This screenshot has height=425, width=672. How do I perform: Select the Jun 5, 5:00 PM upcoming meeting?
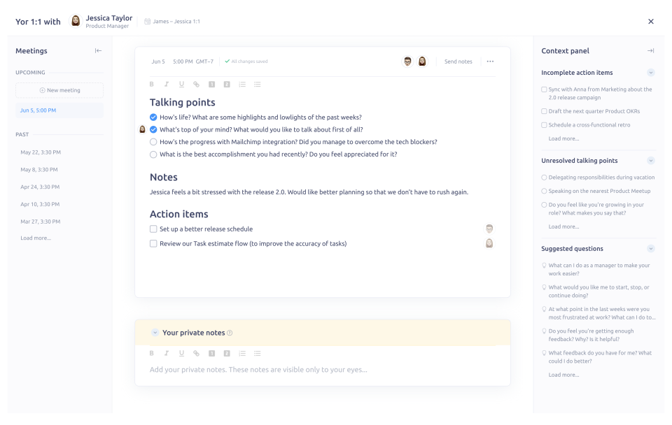59,110
